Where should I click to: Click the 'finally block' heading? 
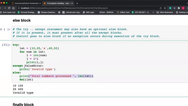click(x=23, y=104)
